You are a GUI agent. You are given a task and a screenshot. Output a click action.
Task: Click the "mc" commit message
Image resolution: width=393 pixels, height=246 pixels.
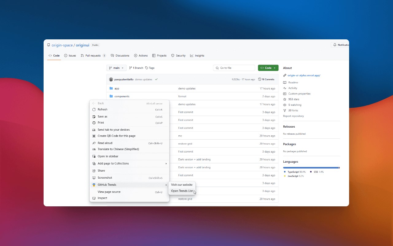(x=180, y=136)
